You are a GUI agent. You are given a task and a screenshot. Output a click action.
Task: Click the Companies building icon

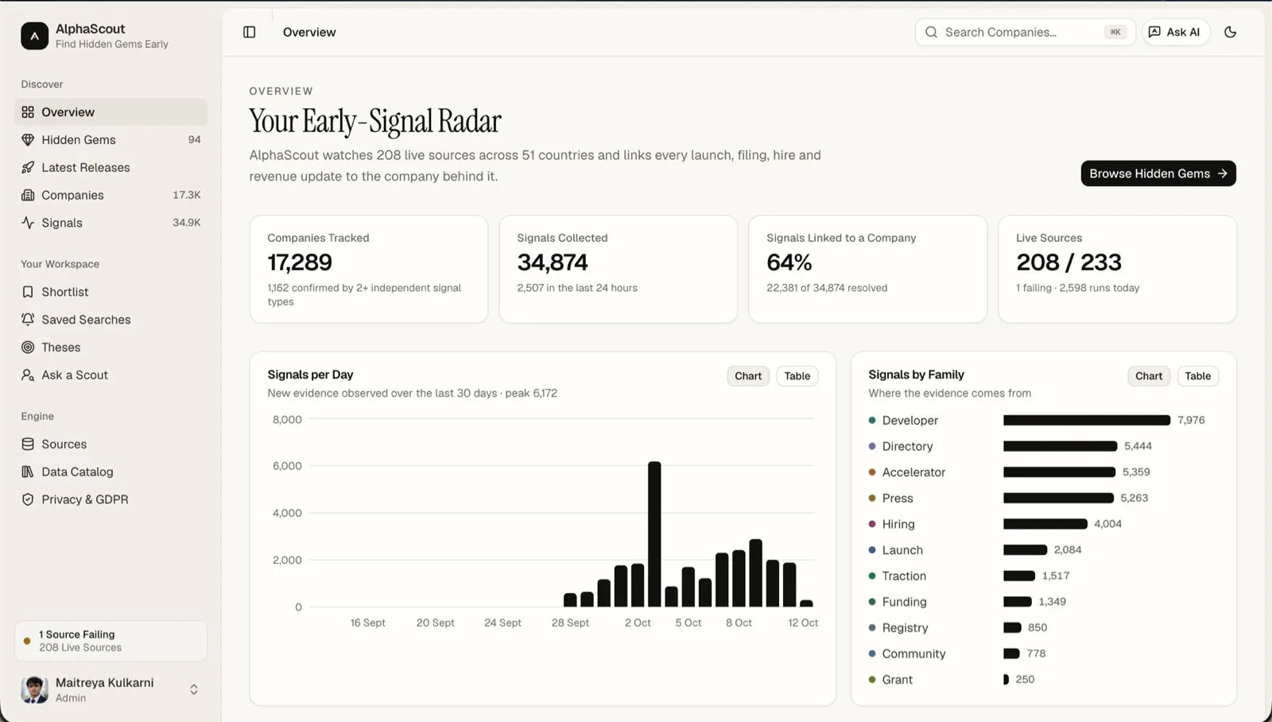28,196
